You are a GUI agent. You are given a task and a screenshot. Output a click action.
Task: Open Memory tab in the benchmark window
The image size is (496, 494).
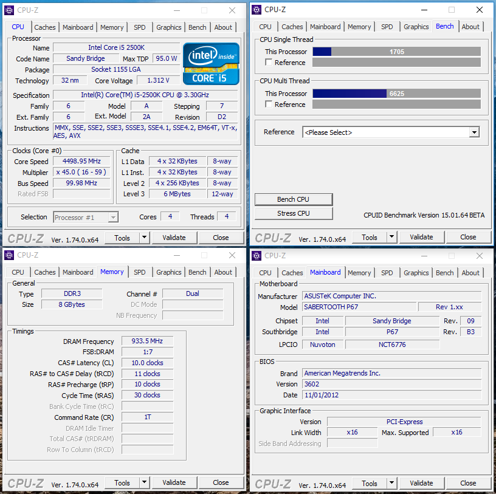pyautogui.click(x=359, y=27)
